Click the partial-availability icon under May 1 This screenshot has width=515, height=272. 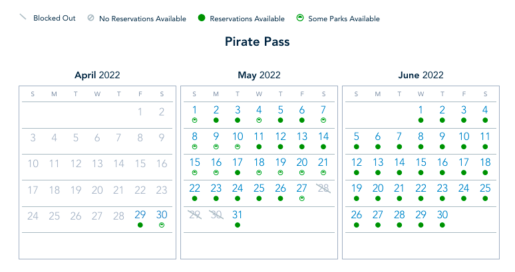(195, 120)
